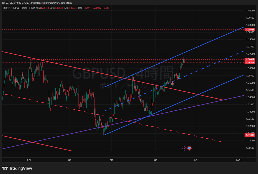This screenshot has height=174, width=258.
Task: Click the 1.37000 price axis tick
Action: (250, 54)
